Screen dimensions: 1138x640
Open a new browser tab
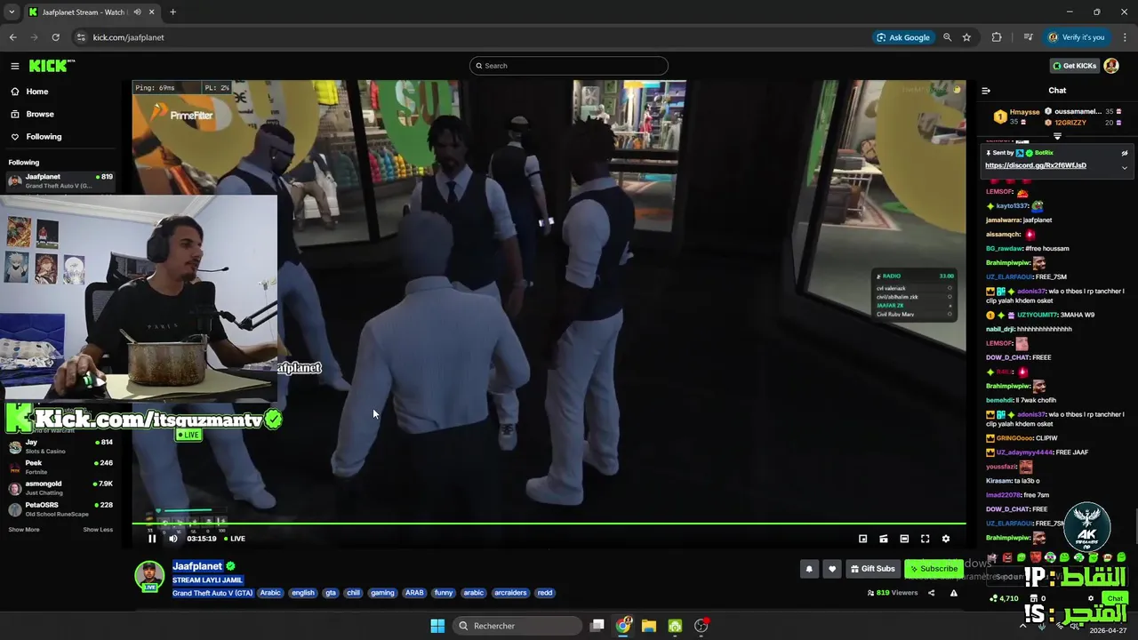pyautogui.click(x=172, y=12)
